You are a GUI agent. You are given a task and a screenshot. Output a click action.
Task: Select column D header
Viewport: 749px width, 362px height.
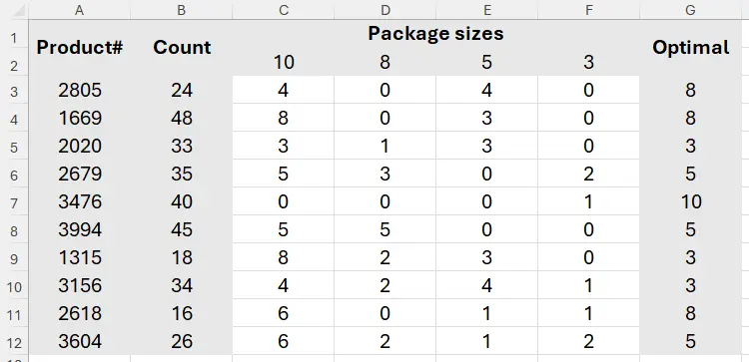(385, 10)
